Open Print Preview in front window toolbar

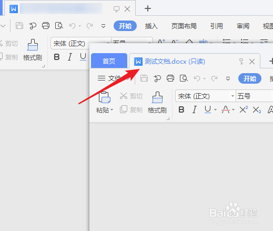(184, 78)
